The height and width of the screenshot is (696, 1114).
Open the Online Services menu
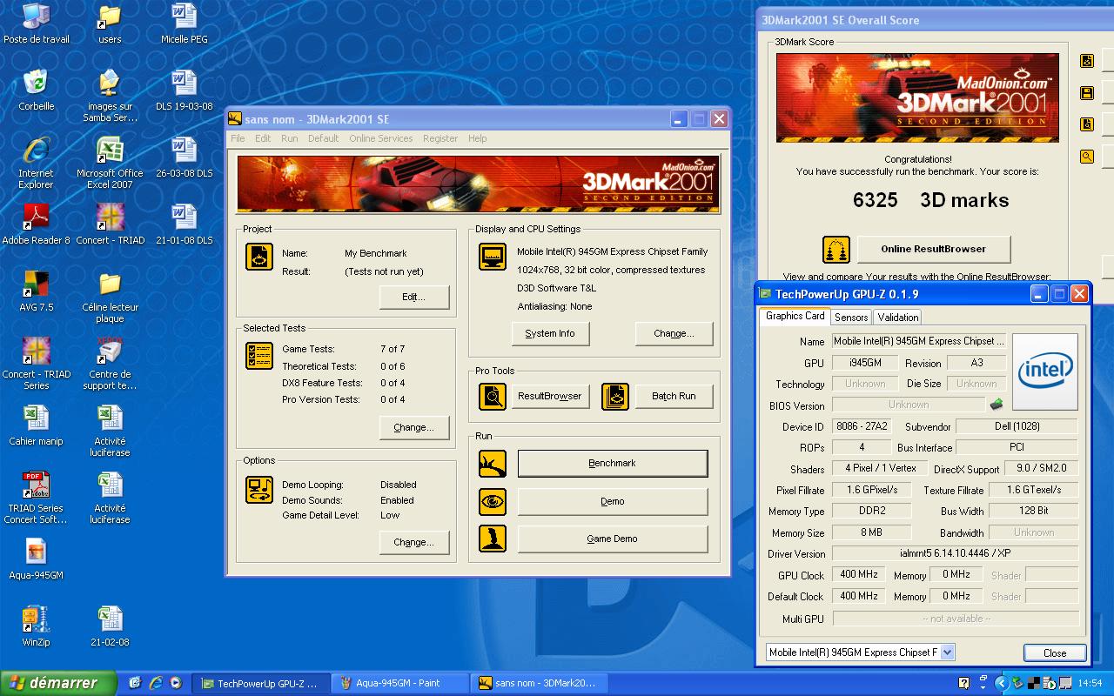[381, 138]
